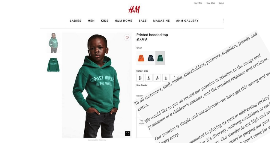Open the SALE menu item
Screen dimensions: 270x143
[142, 21]
